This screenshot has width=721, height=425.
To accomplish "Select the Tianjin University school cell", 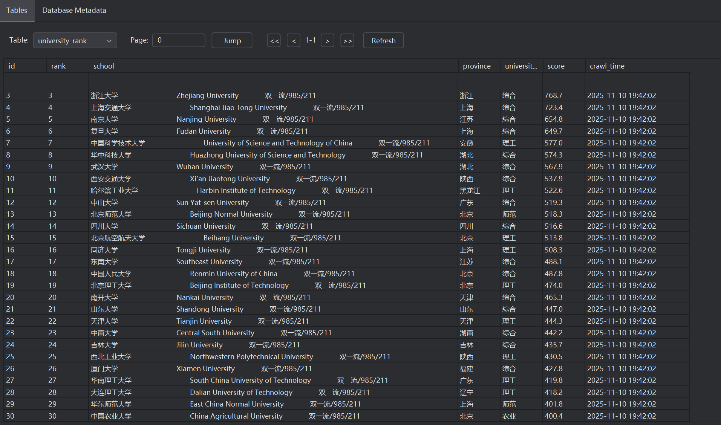I will [x=273, y=321].
